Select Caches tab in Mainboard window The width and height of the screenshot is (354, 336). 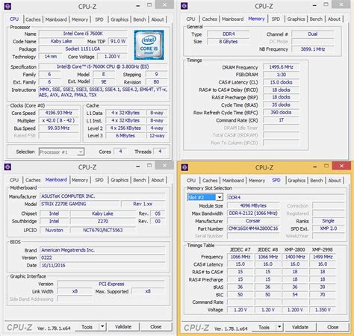(33, 180)
